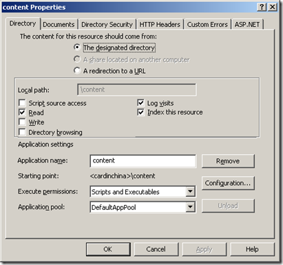Image resolution: width=283 pixels, height=265 pixels.
Task: Turn on Directory browsing checkbox
Action: (x=22, y=132)
